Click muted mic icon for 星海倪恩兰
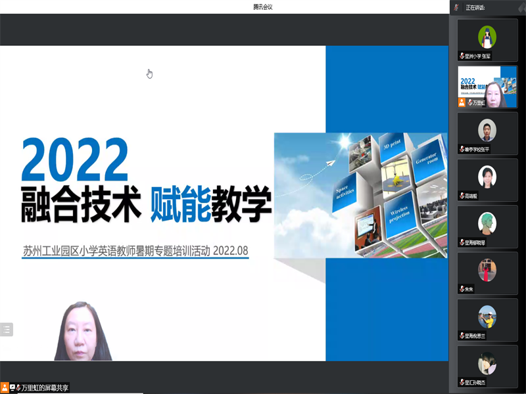This screenshot has width=526, height=394. click(462, 336)
